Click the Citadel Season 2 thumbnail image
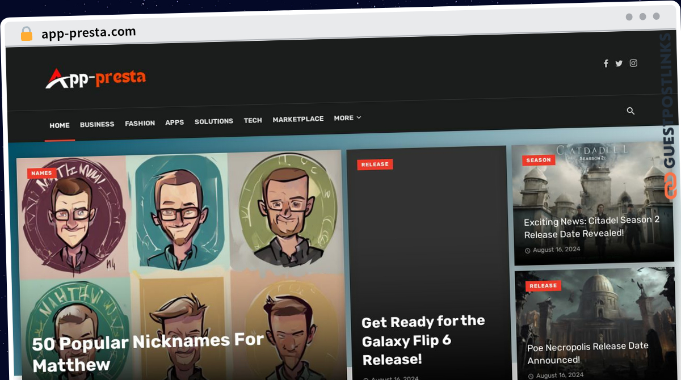681x380 pixels. pyautogui.click(x=592, y=203)
